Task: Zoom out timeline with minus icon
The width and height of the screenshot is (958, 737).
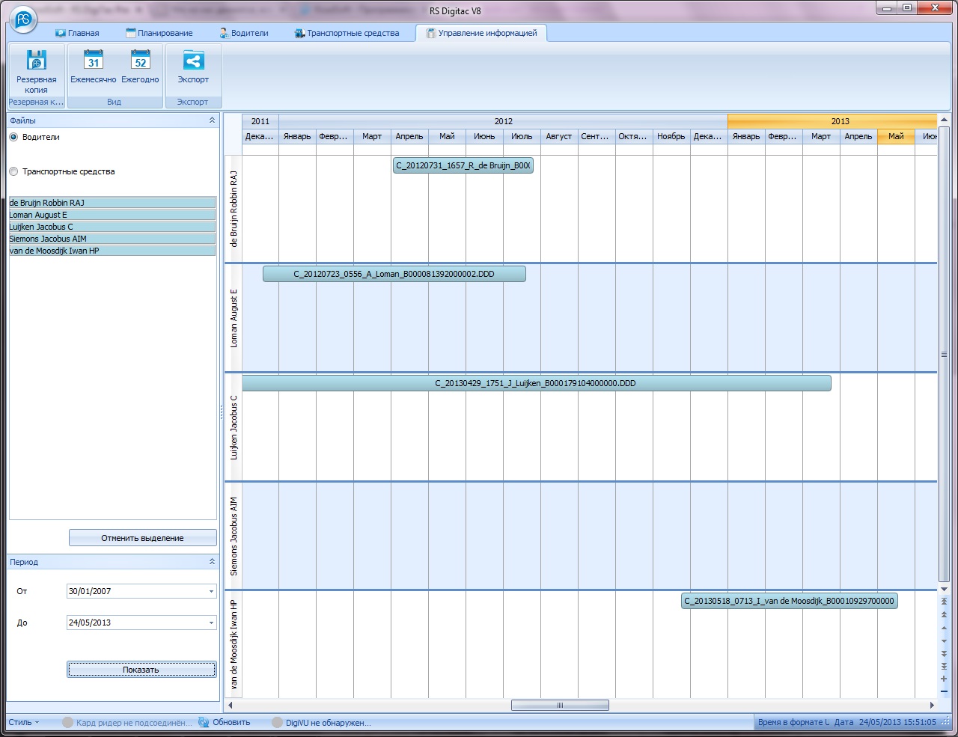Action: pos(944,691)
